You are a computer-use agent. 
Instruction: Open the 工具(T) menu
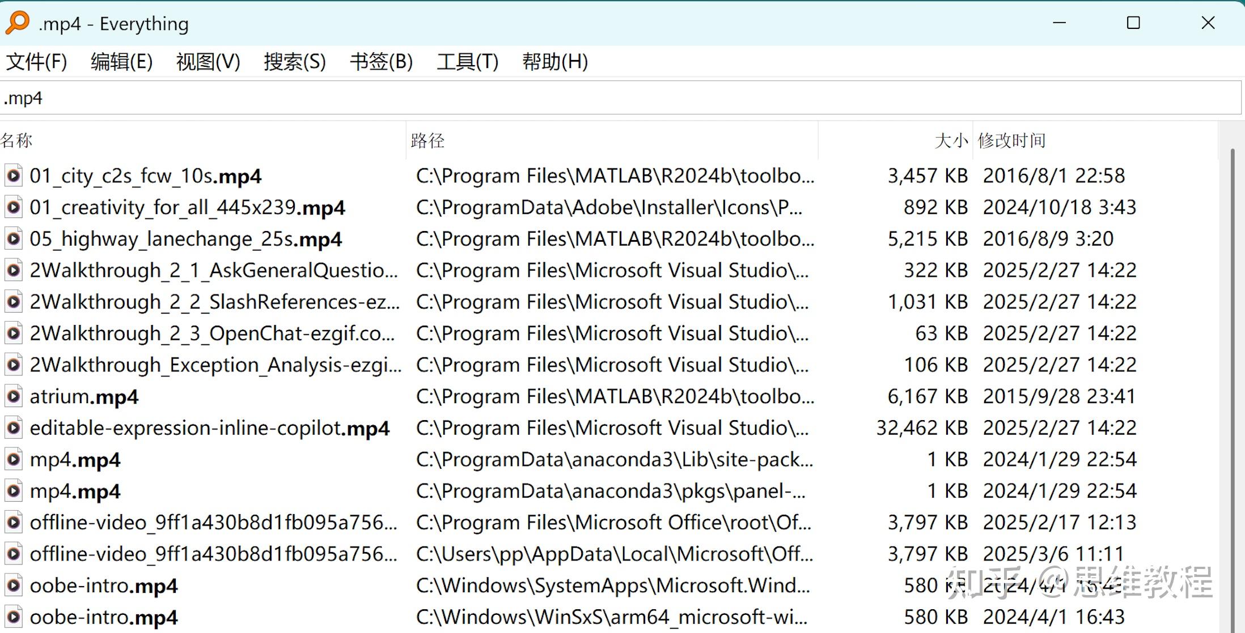467,61
